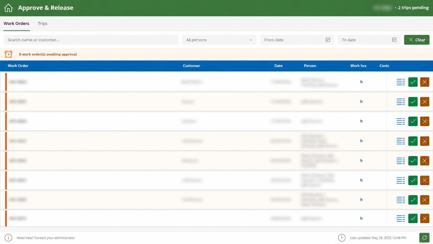Screen dimensions: 433x244
Task: Click 'Need help? Contact your administrator' text
Action: coord(46,238)
